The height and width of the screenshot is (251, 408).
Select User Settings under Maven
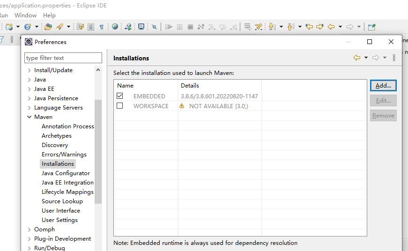(59, 220)
